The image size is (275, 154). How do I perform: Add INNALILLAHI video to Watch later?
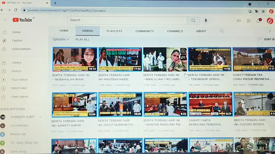183,51
